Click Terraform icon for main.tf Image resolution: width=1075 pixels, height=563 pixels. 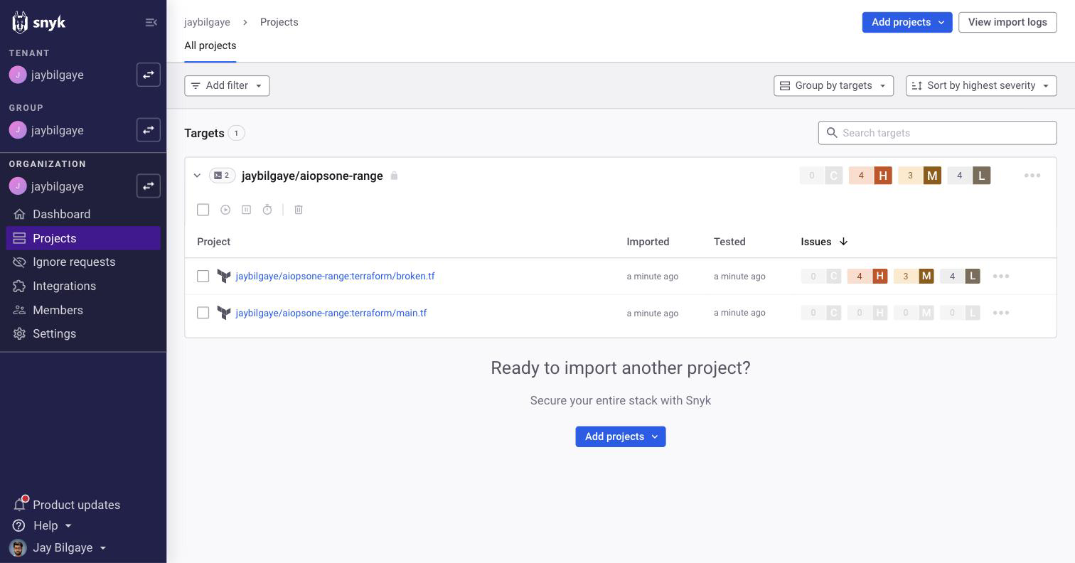tap(224, 313)
